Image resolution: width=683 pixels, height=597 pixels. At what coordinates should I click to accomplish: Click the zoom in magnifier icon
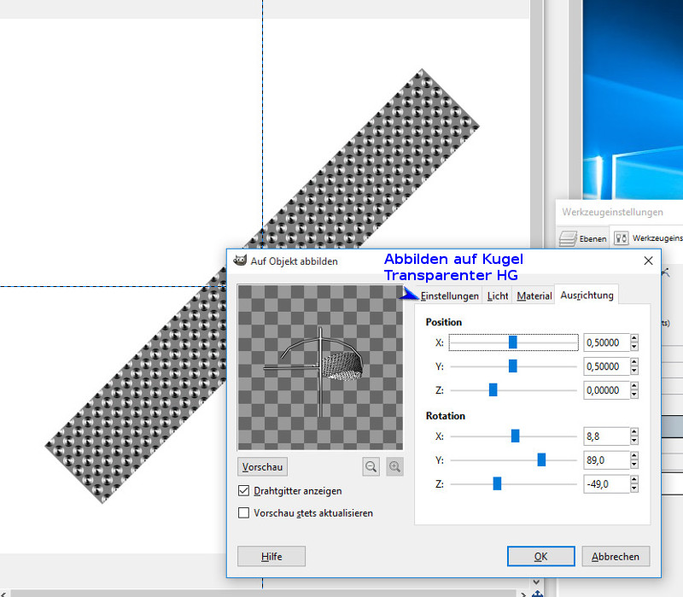394,466
